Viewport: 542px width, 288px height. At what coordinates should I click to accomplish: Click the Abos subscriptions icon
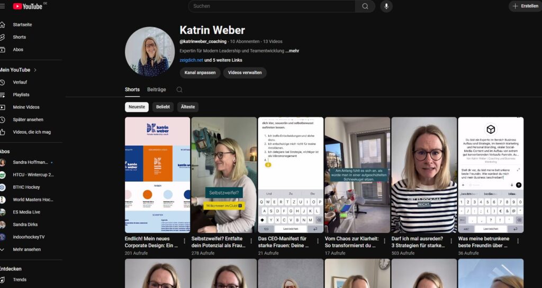[3, 50]
